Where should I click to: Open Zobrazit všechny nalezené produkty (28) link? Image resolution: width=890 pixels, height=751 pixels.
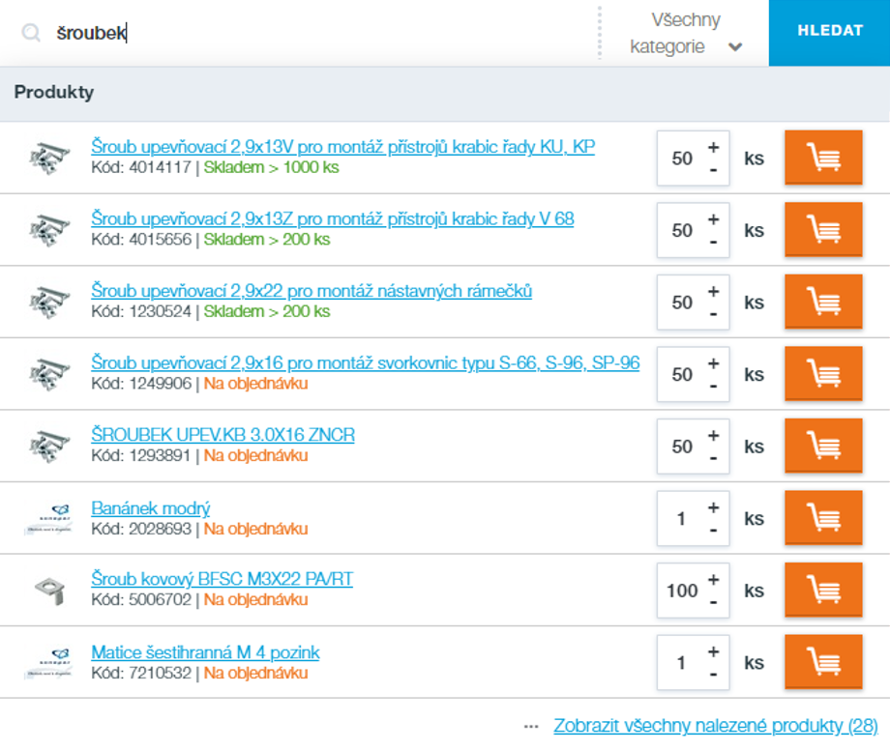[715, 726]
